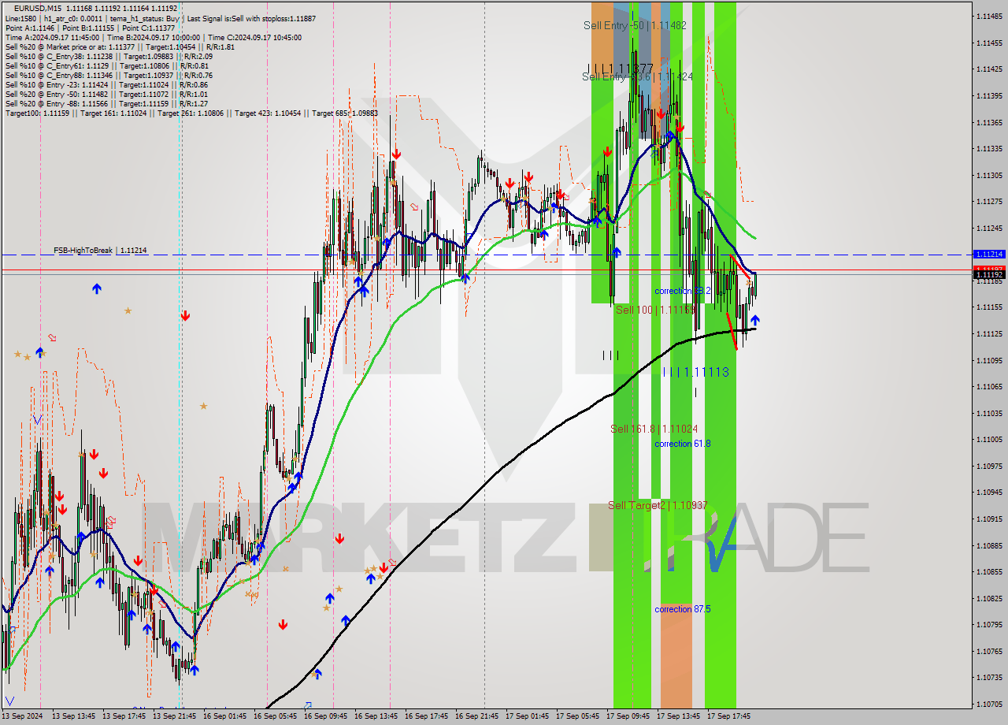Click the '16 Sep 17:45' time label
Screen dimensions: 1008x725
426,716
